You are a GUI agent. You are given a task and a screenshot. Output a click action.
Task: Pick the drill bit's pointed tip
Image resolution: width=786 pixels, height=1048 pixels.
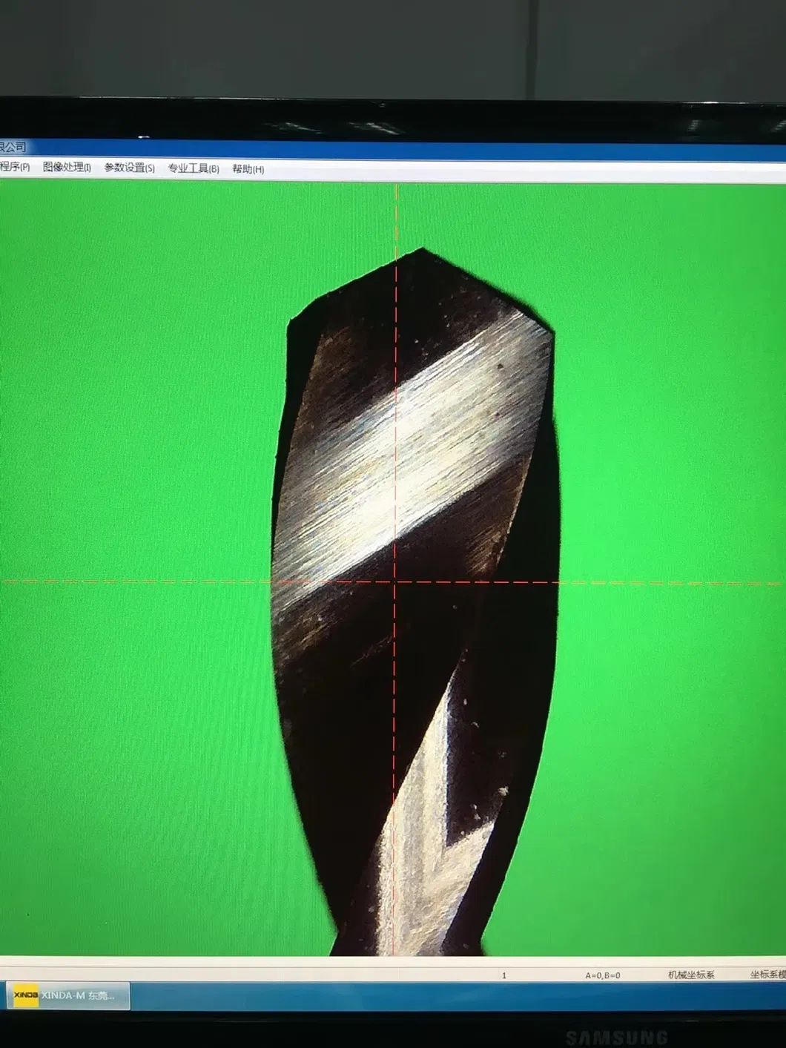[x=423, y=250]
